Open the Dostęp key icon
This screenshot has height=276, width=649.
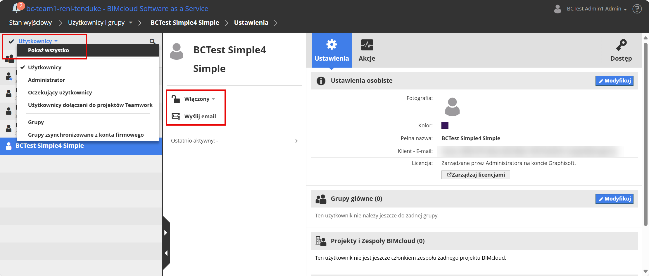(x=621, y=50)
